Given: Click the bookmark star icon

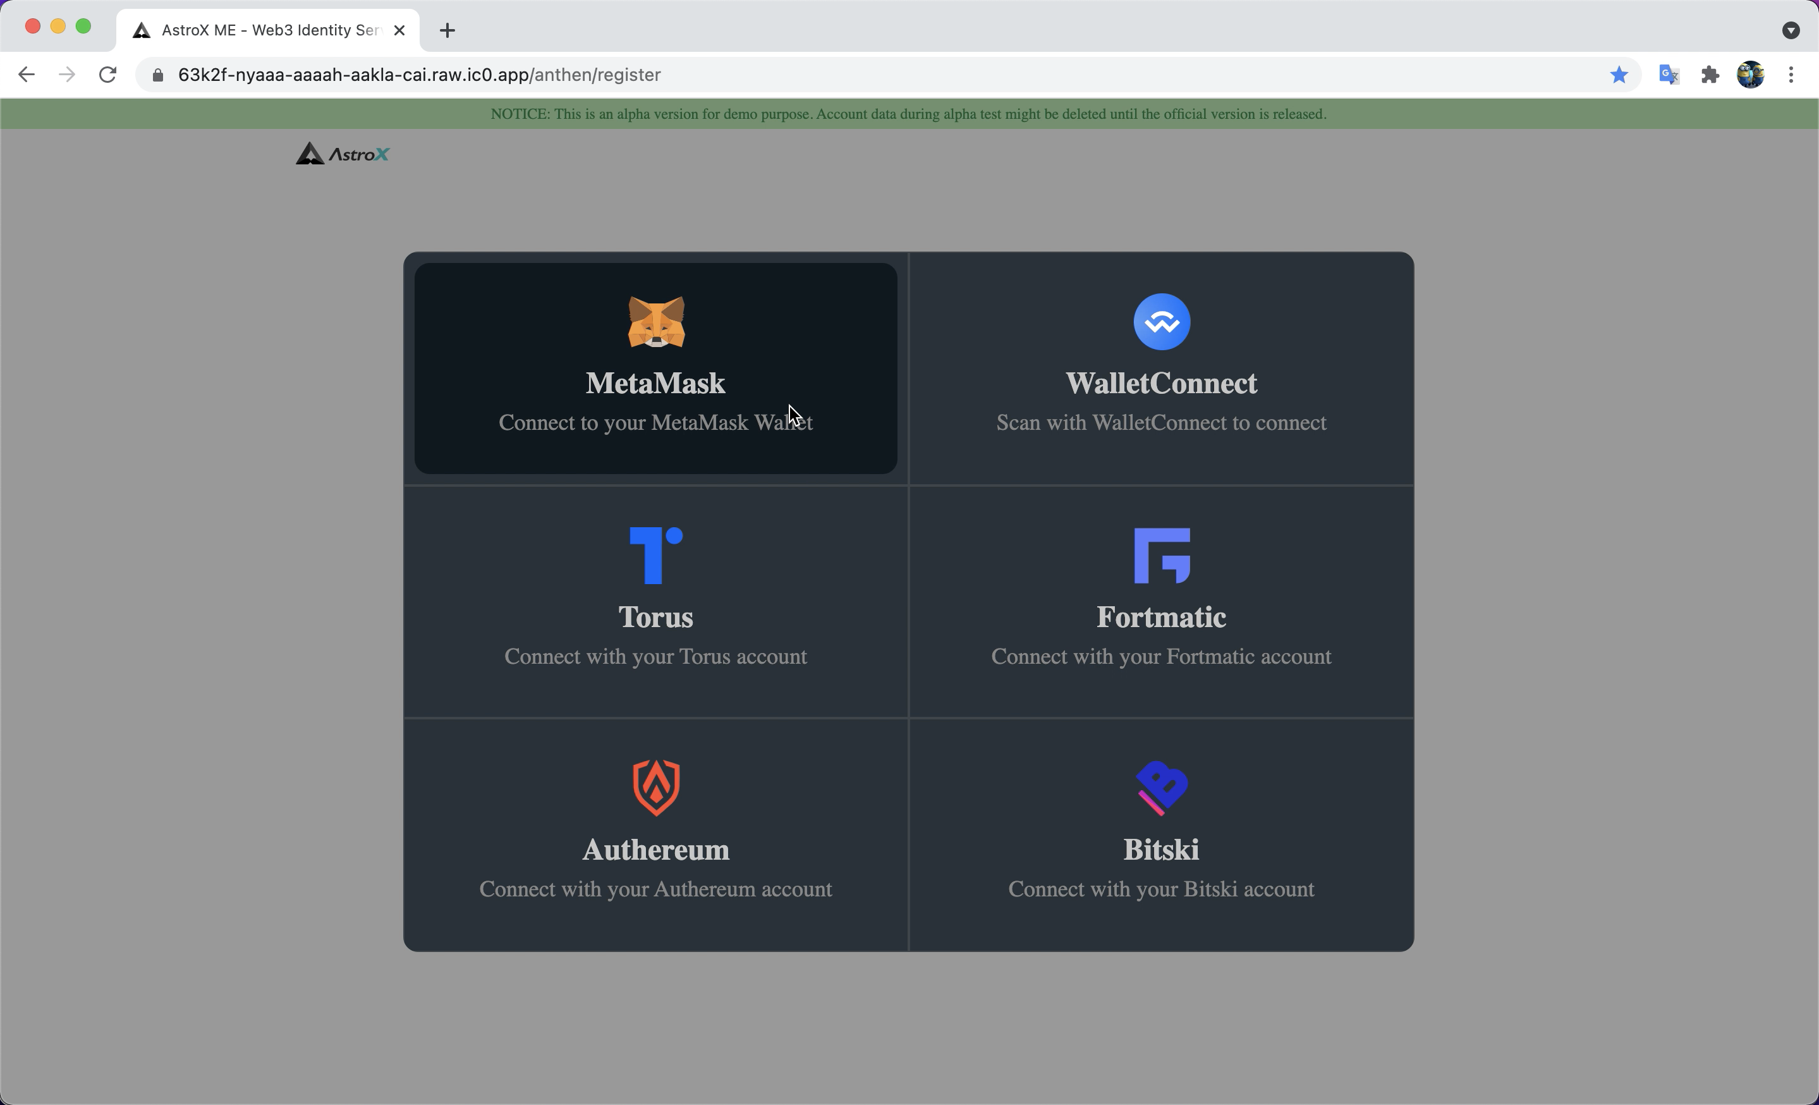Looking at the screenshot, I should click(1619, 75).
